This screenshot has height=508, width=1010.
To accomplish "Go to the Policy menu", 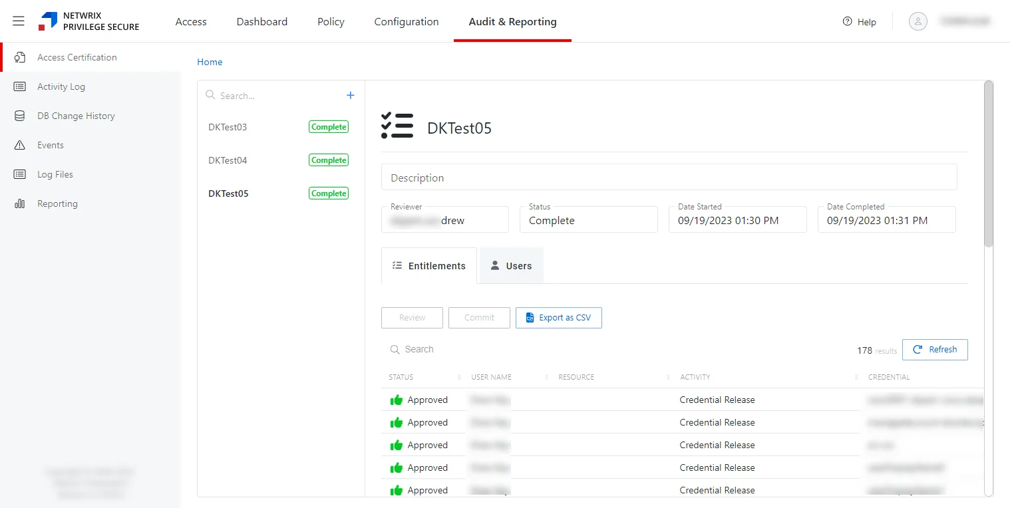I will point(331,22).
